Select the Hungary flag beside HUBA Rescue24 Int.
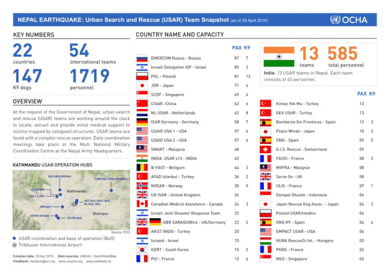 point(266,240)
